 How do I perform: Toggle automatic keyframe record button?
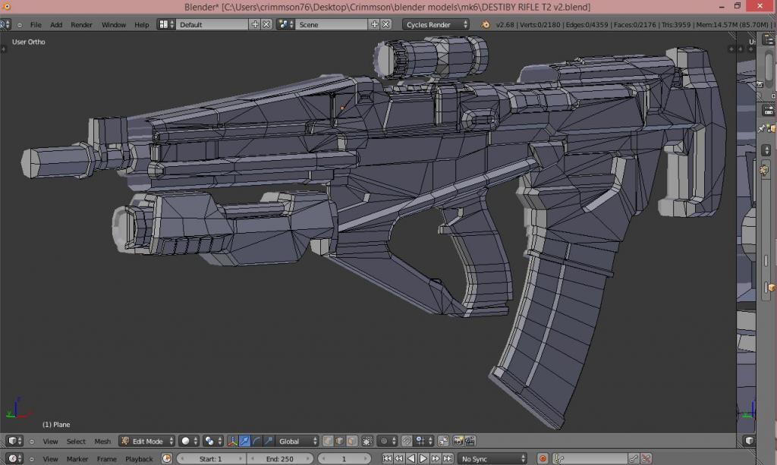[543, 459]
